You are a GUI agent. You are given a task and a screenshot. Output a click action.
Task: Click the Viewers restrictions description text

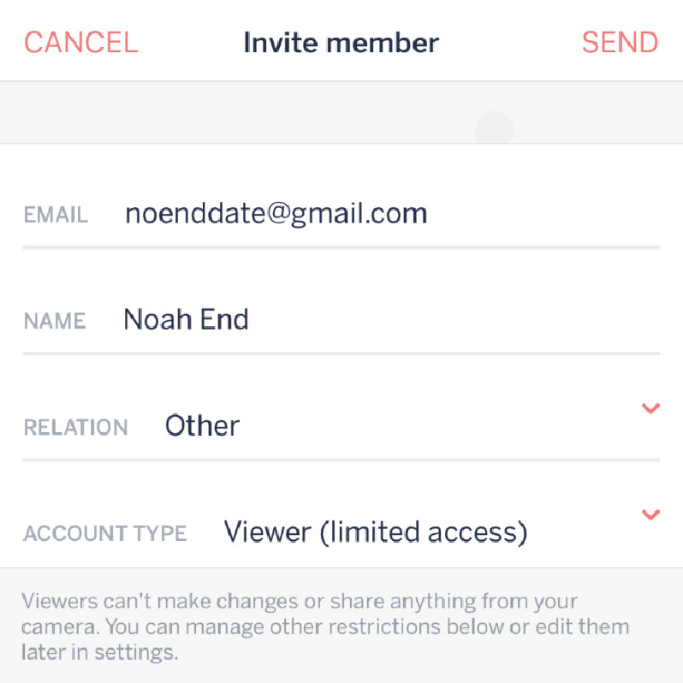click(x=325, y=627)
